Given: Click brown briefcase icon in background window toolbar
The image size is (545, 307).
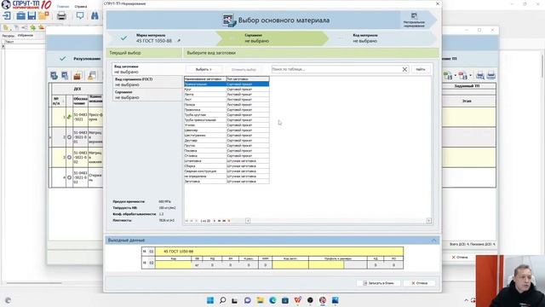Looking at the screenshot, I should pyautogui.click(x=77, y=75).
